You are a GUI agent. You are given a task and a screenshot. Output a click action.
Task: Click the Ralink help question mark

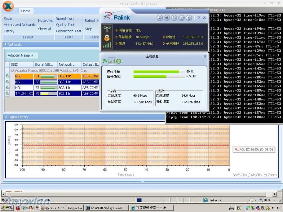click(199, 18)
